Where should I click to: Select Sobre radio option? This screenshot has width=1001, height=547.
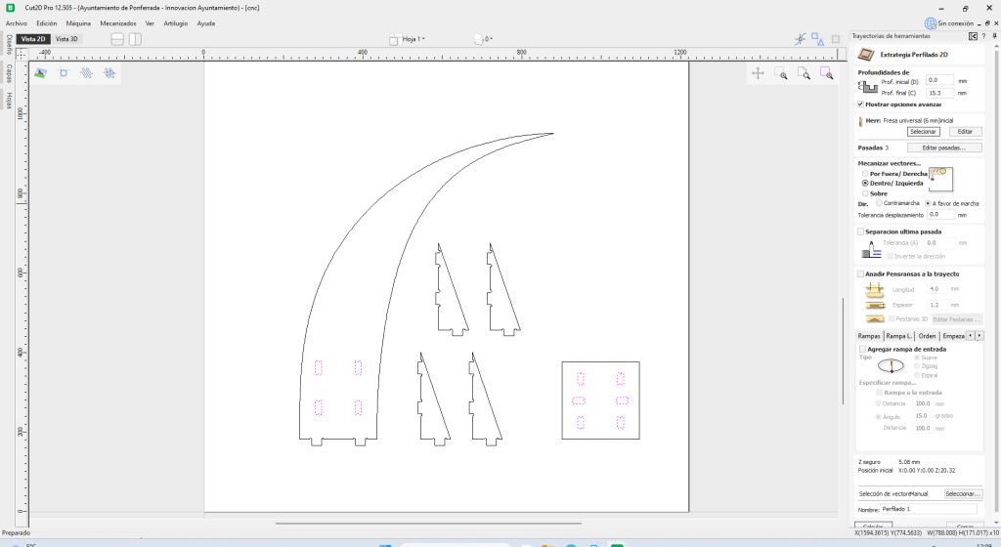pos(865,193)
